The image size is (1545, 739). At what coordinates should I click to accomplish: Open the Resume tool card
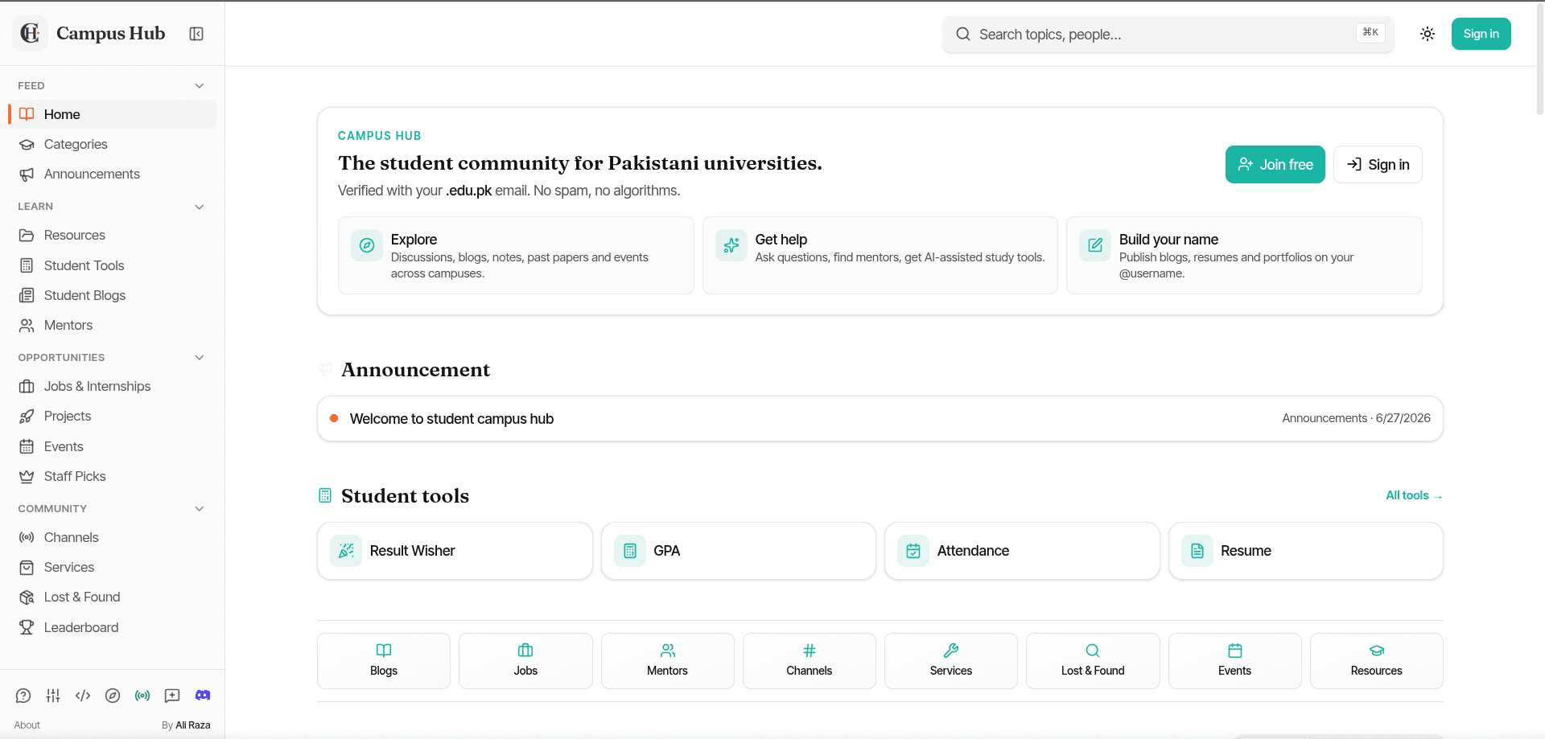click(1306, 551)
